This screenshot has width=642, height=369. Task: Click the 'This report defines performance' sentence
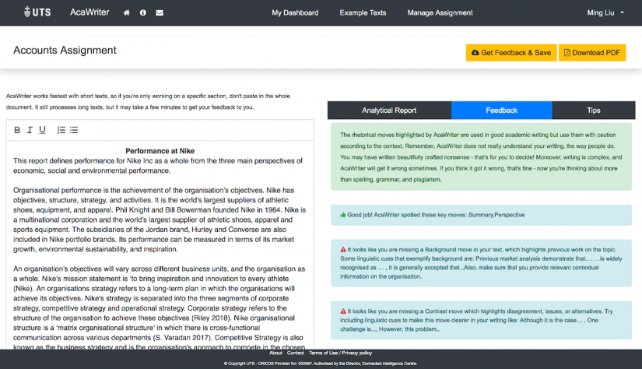(158, 166)
